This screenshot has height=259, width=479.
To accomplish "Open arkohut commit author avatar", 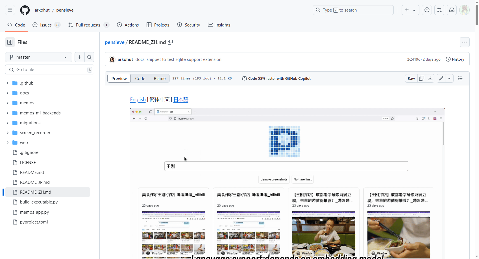I will [x=112, y=59].
